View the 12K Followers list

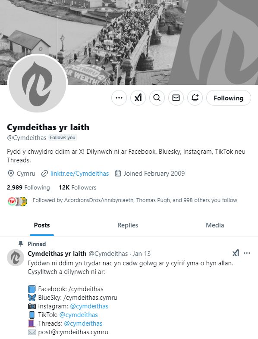pyautogui.click(x=78, y=187)
